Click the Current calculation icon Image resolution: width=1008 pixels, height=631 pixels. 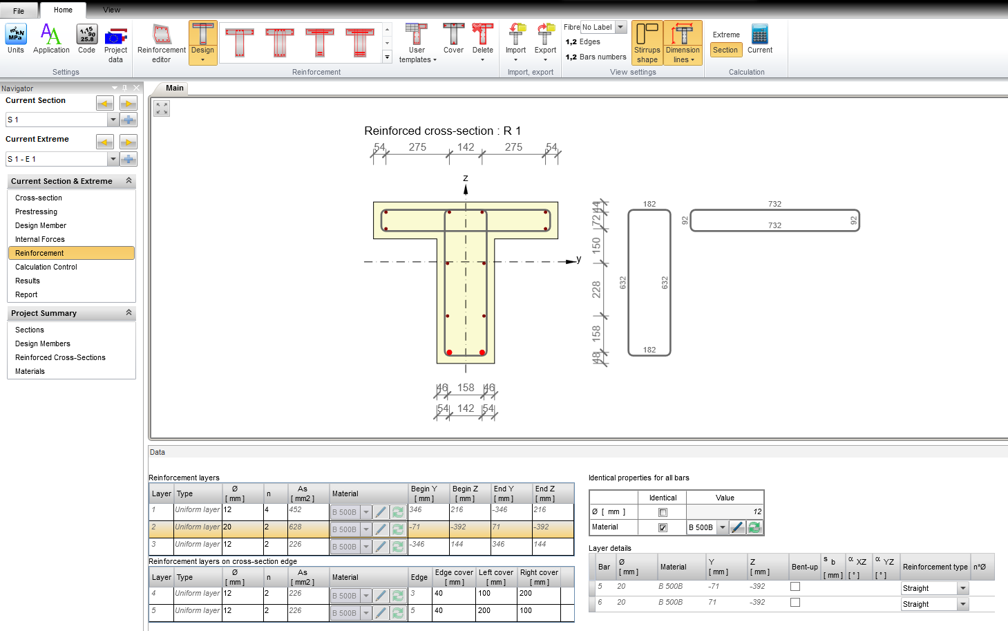pyautogui.click(x=759, y=39)
